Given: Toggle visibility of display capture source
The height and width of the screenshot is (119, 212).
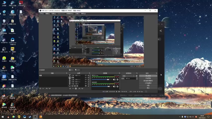Looking at the screenshot, I should 86,86.
